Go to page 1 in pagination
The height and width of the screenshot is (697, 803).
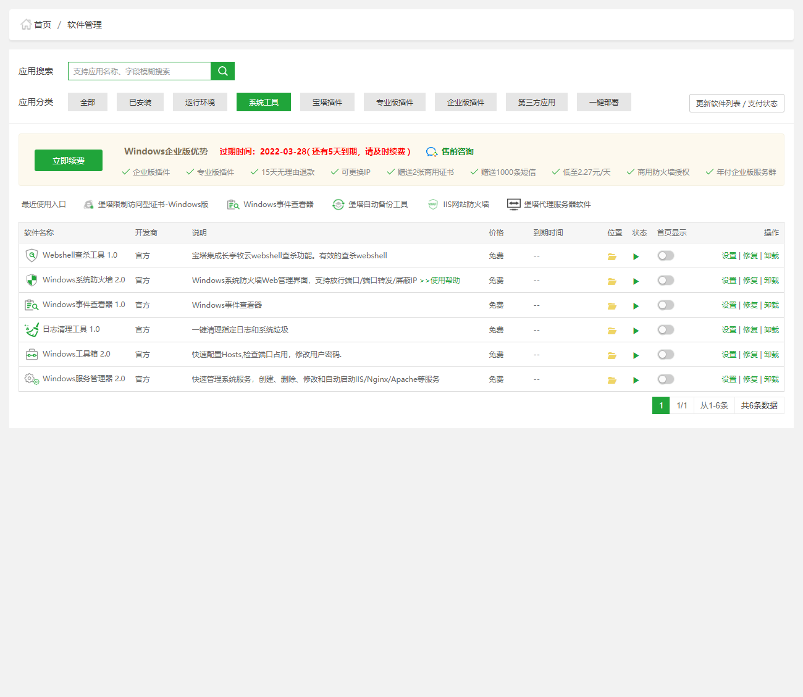tap(661, 405)
